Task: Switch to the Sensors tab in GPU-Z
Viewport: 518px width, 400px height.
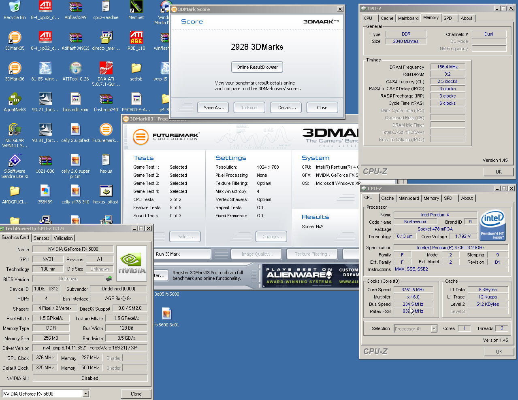Action: coord(41,238)
